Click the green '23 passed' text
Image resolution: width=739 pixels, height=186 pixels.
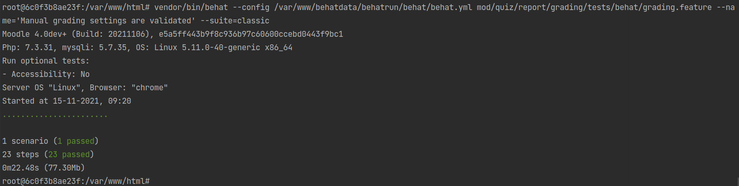69,154
